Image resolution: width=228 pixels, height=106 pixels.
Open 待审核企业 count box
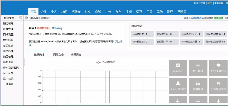[167, 34]
